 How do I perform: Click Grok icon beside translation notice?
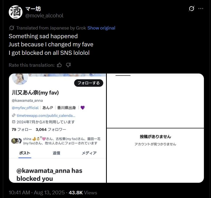(12, 28)
